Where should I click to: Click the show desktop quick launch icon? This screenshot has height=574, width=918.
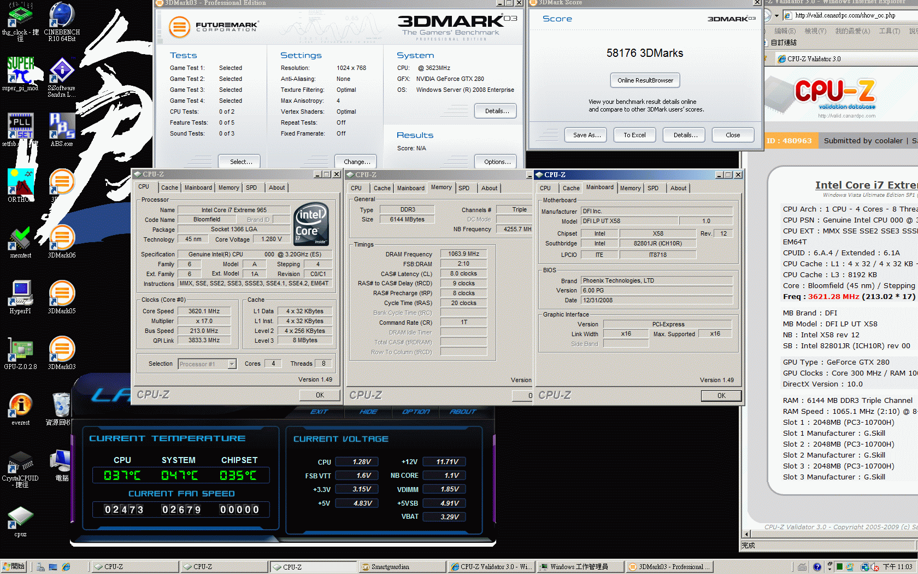pos(53,567)
